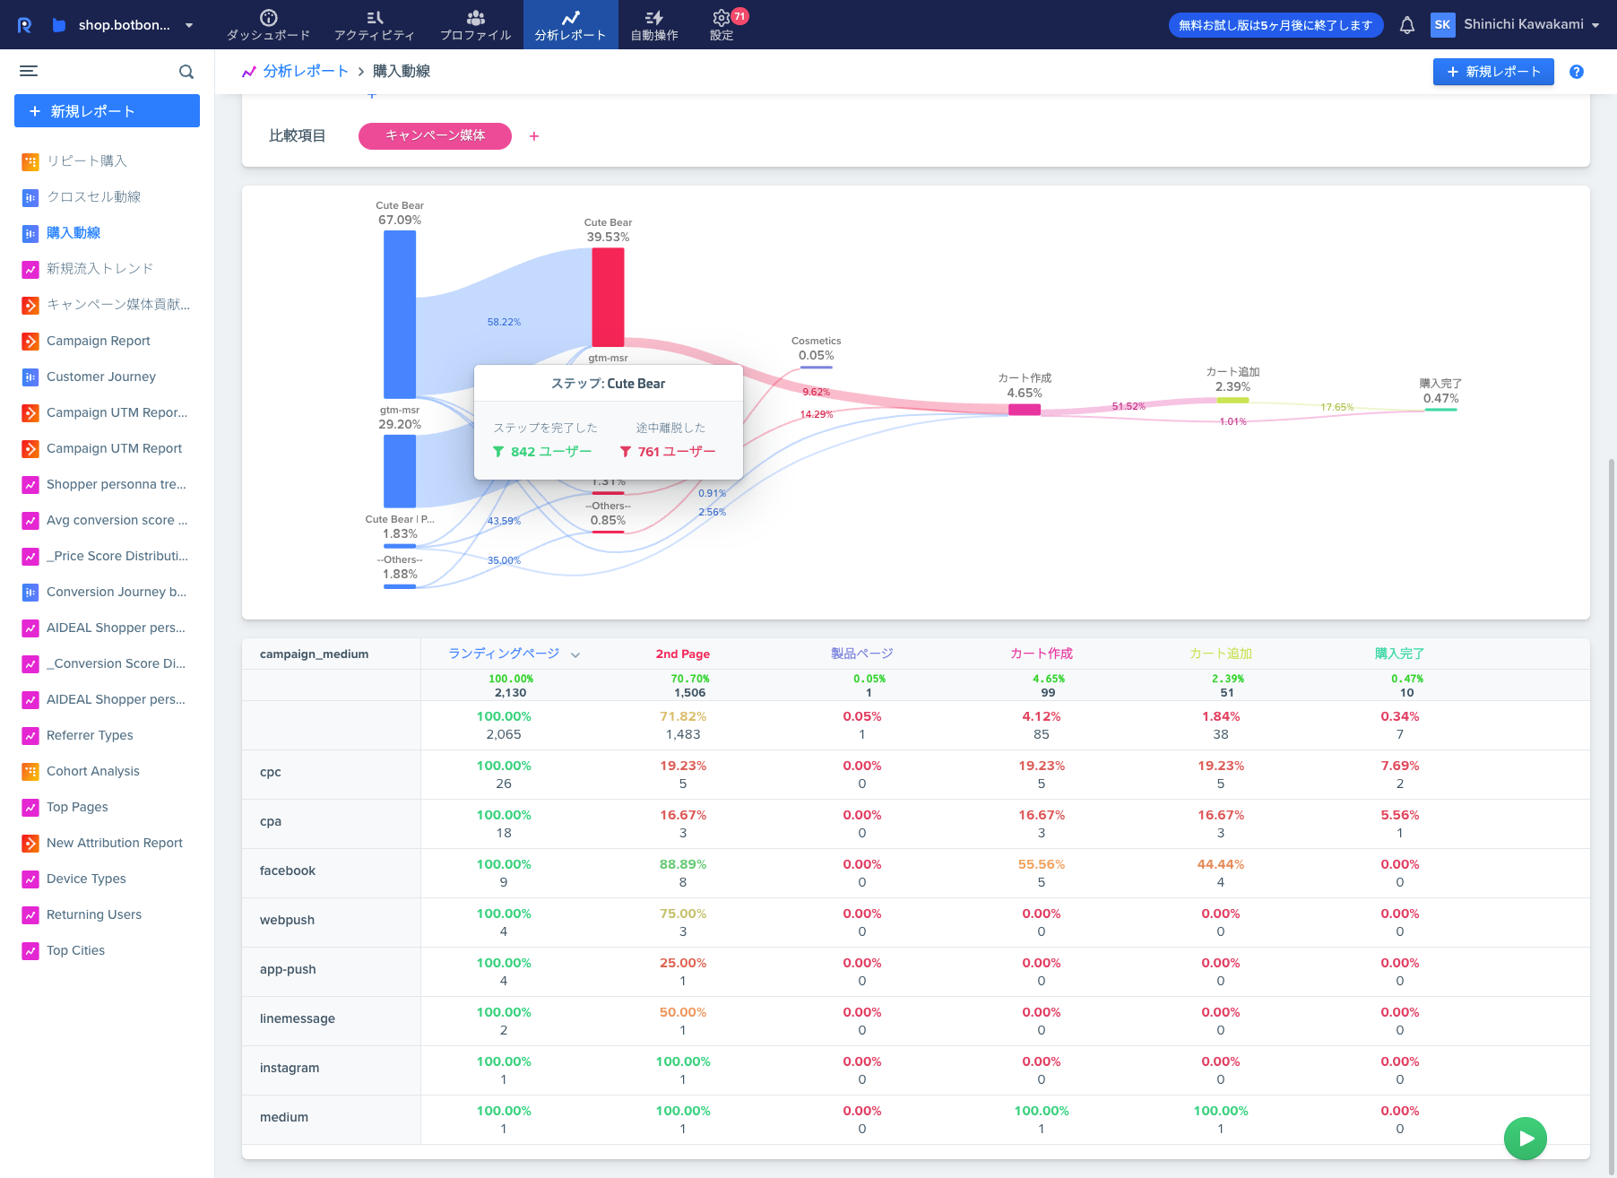
Task: Open the Shopper personna tre... report
Action: pos(117,484)
